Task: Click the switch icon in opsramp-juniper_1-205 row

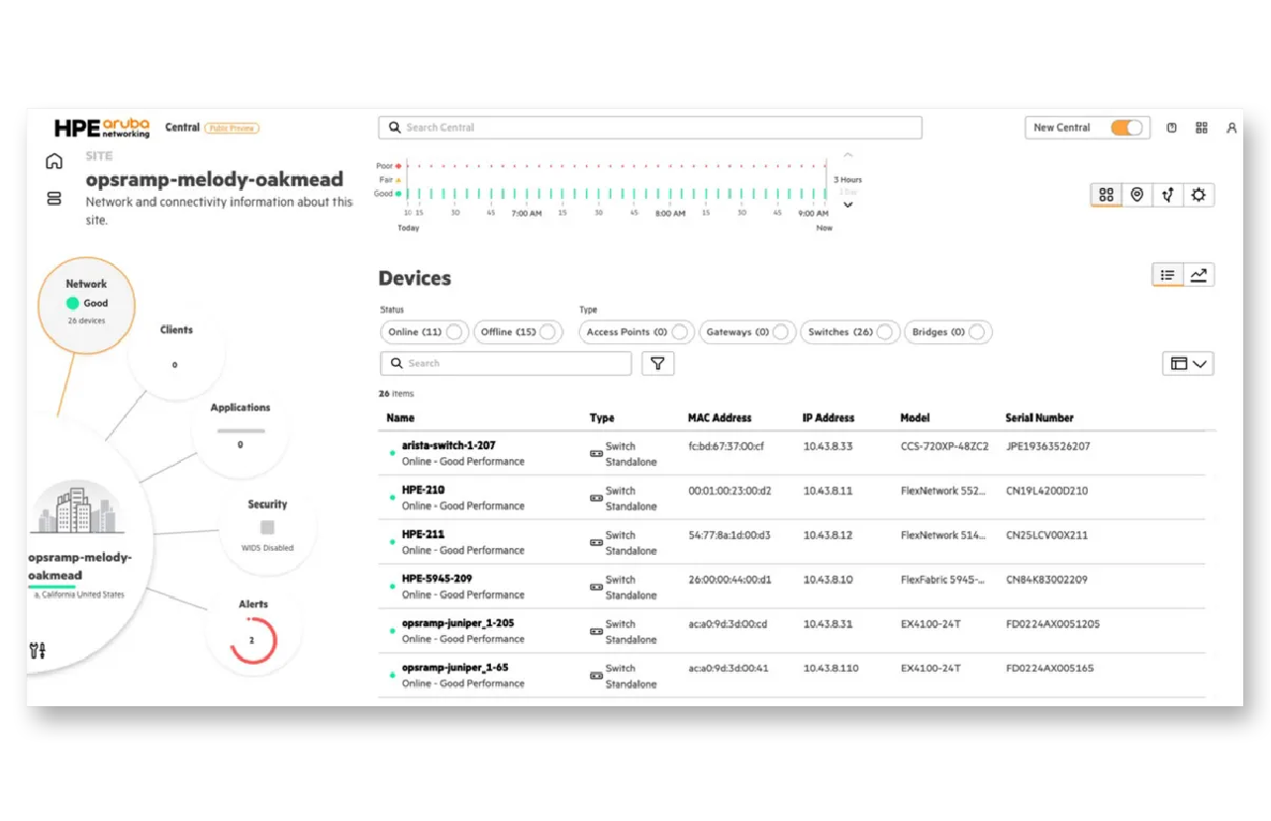Action: [x=596, y=631]
